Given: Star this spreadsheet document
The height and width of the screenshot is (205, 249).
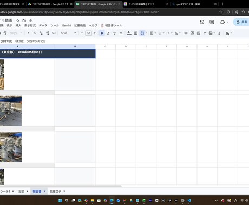Looking at the screenshot, I should [18, 20].
